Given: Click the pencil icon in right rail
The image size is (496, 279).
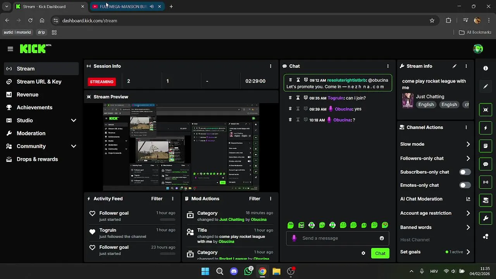Looking at the screenshot, I should tap(486, 86).
